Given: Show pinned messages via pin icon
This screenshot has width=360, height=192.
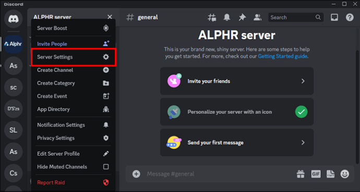Looking at the screenshot, I should [x=242, y=17].
